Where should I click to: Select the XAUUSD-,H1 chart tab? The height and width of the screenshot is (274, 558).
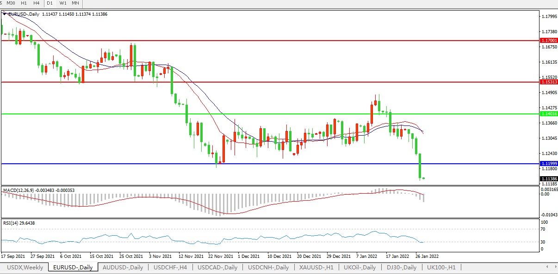point(316,268)
